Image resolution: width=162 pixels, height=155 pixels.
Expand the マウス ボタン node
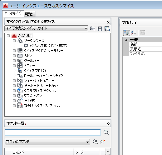[14, 96]
